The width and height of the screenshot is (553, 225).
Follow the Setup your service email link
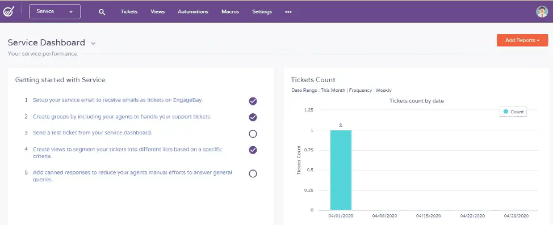pos(118,100)
